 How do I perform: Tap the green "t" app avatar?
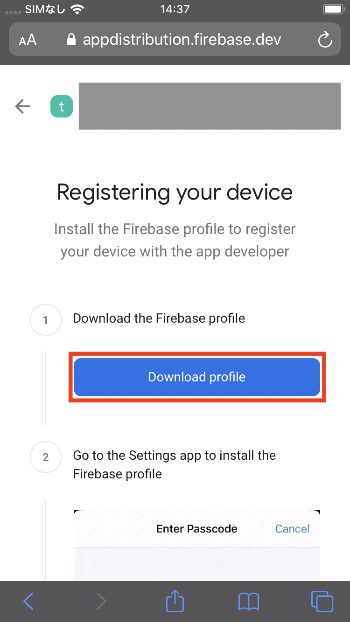[x=62, y=106]
